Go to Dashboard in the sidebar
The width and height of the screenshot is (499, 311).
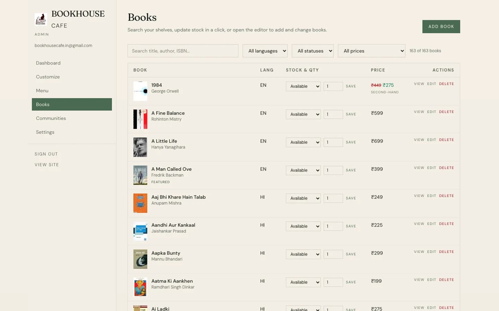click(72, 63)
